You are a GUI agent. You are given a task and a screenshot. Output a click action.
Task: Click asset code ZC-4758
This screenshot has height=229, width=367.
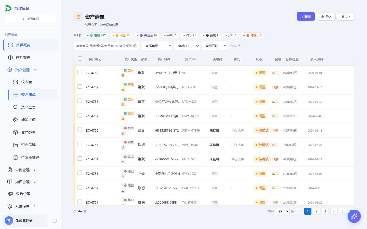[92, 102]
